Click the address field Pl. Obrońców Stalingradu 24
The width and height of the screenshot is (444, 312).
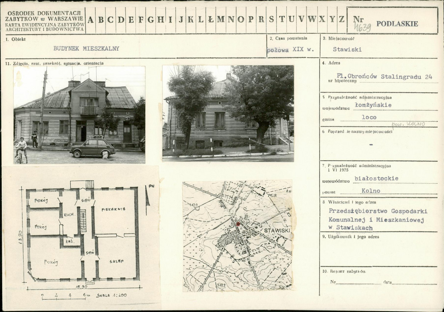coord(384,76)
